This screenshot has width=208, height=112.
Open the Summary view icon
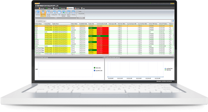coord(38,13)
